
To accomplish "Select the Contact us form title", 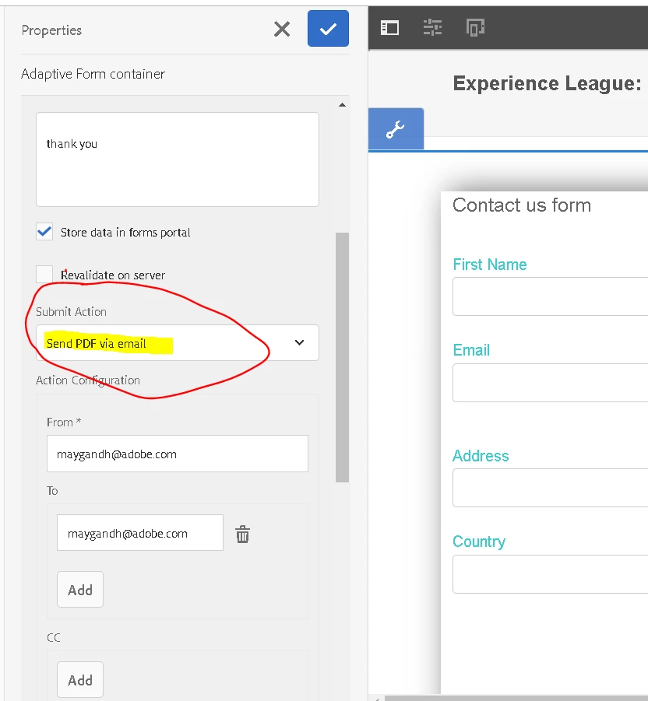I will [522, 205].
